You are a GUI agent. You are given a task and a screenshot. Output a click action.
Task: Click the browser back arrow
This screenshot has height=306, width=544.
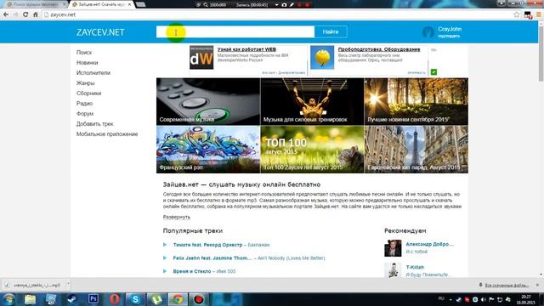tap(6, 14)
